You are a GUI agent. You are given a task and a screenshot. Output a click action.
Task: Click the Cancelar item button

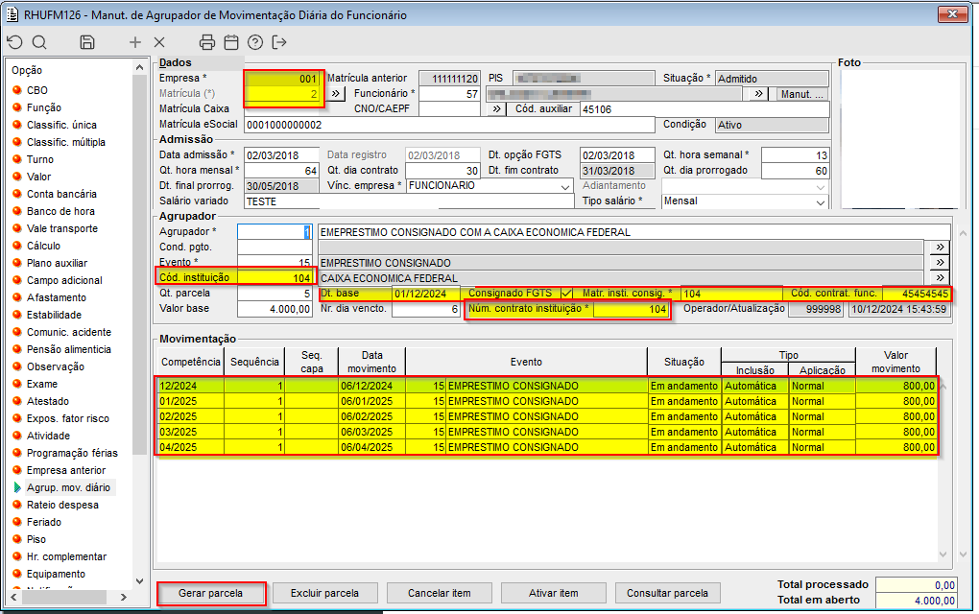[x=440, y=594]
